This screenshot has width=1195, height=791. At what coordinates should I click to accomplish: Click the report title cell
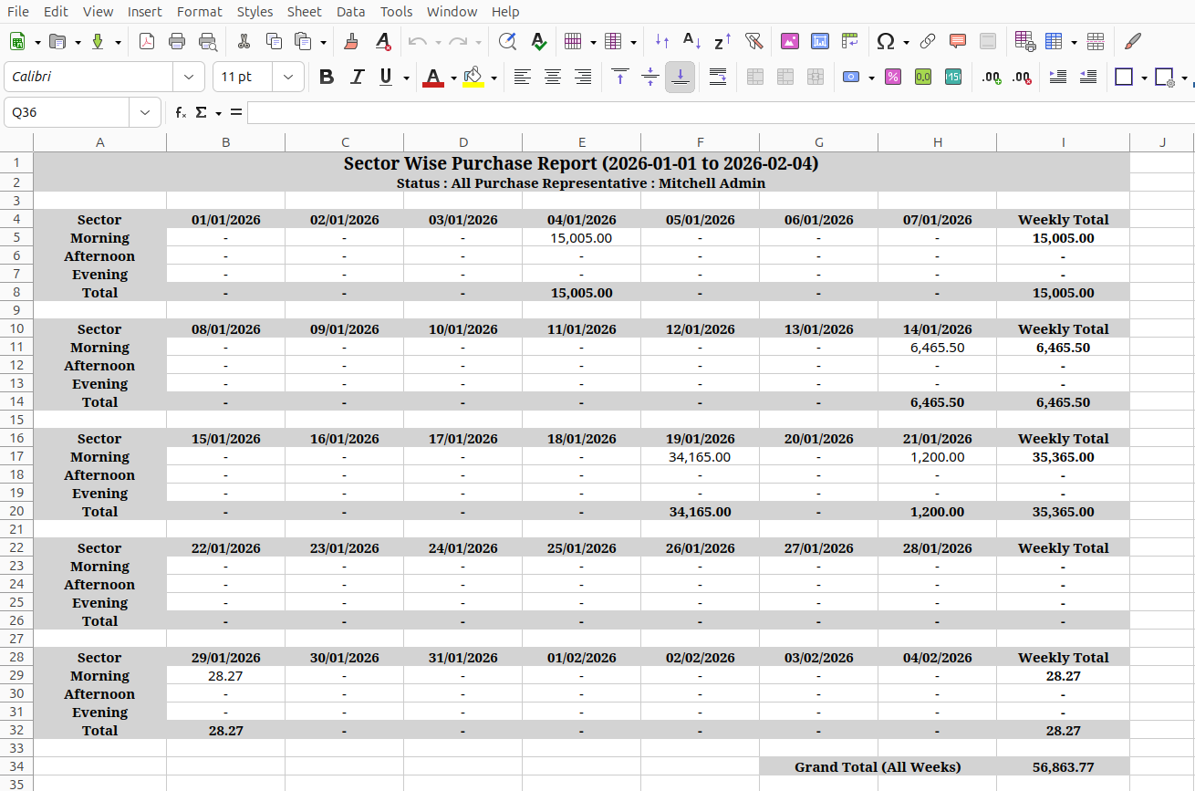(581, 163)
